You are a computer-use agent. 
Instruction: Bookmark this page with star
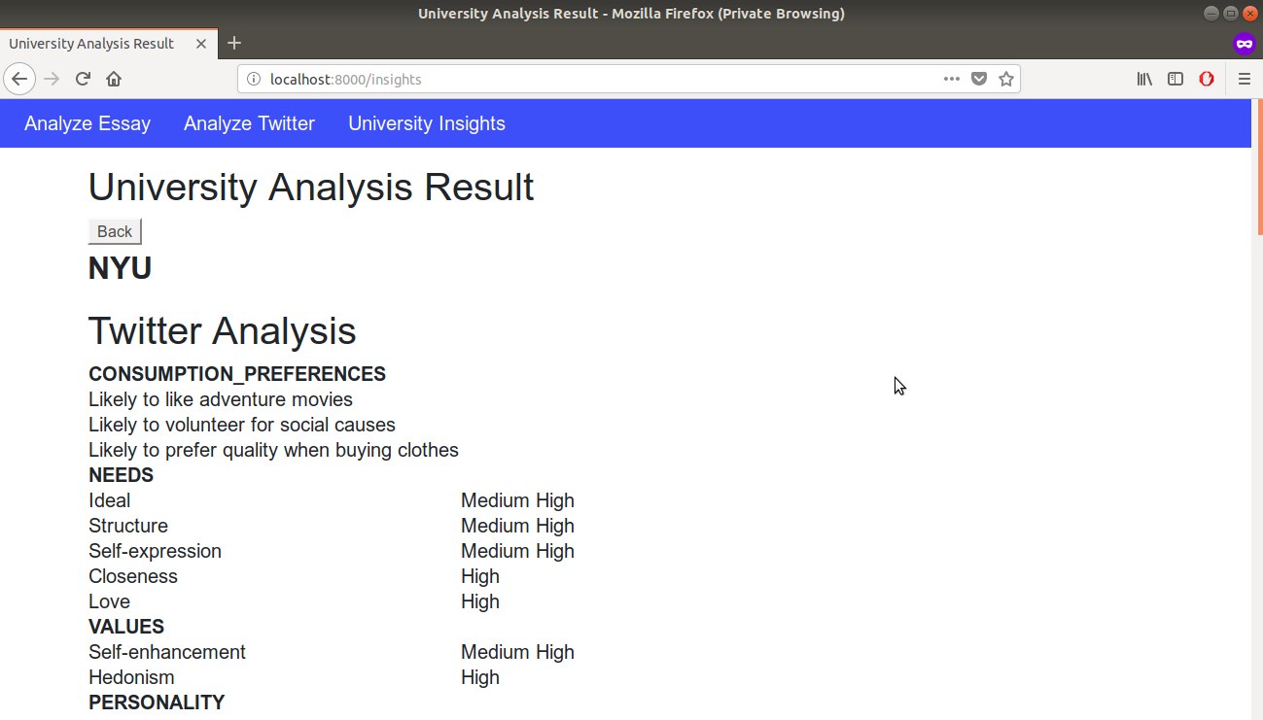pos(1006,79)
